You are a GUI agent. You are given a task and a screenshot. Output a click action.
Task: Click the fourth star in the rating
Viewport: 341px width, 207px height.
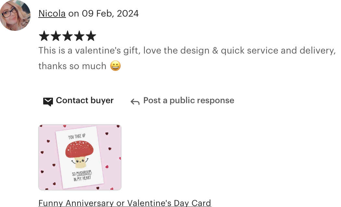click(x=79, y=36)
